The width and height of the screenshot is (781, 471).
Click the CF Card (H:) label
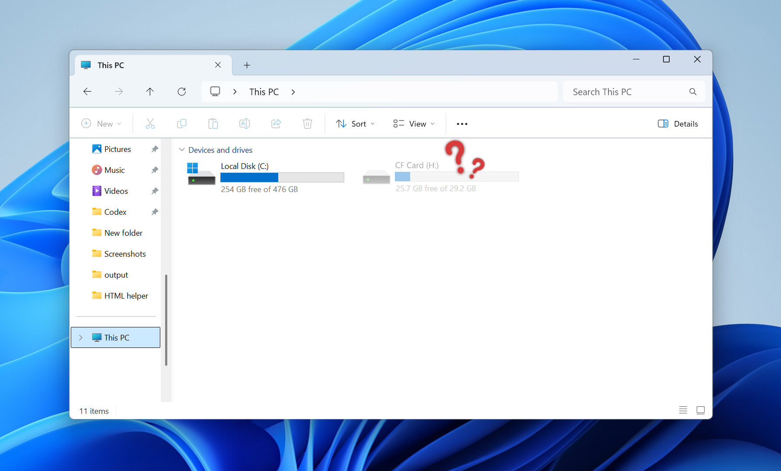[417, 165]
